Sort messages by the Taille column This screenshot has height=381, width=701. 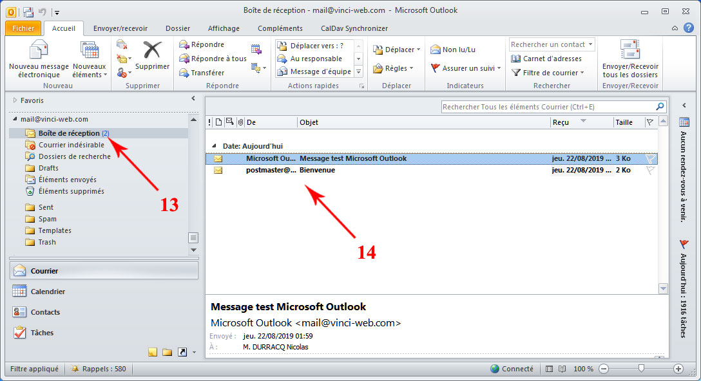coord(629,122)
